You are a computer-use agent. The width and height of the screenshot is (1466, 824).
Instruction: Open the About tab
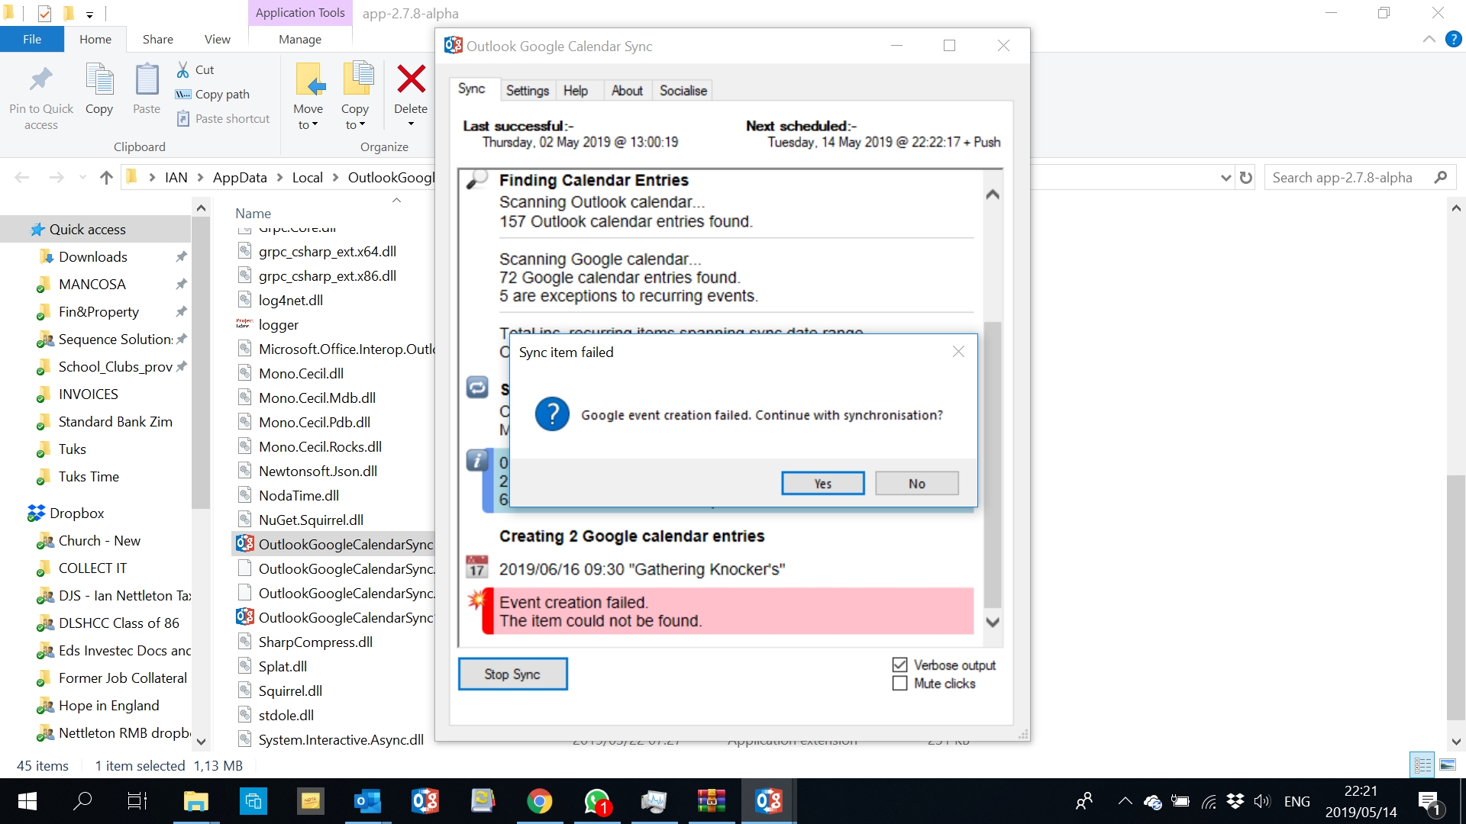(627, 90)
